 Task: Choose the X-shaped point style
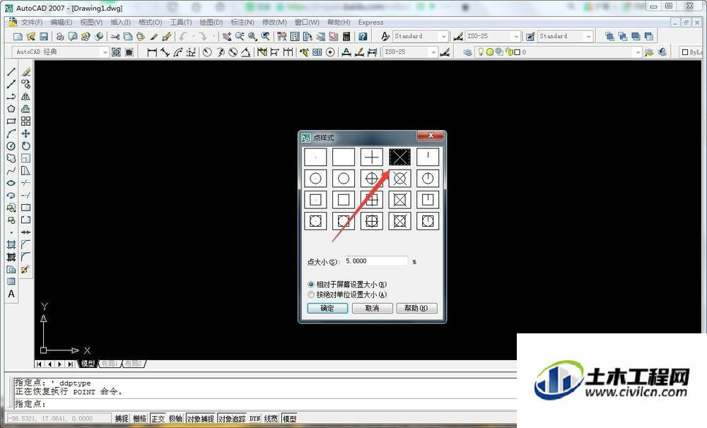pyautogui.click(x=399, y=157)
